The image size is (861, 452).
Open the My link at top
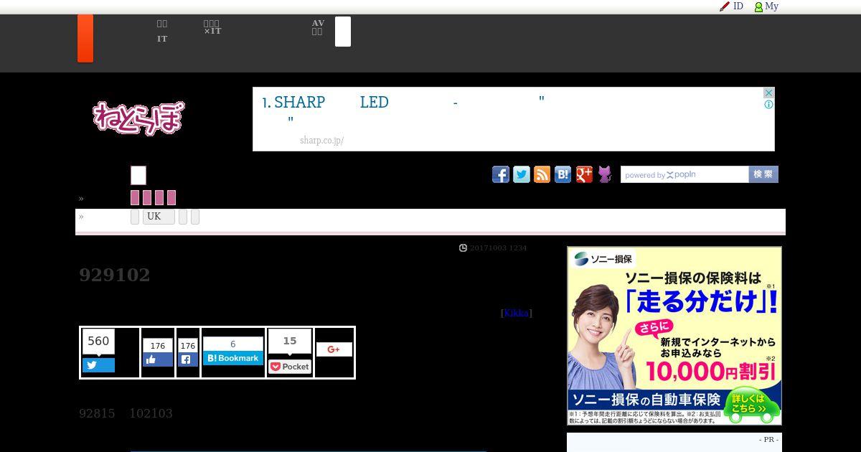click(x=771, y=6)
